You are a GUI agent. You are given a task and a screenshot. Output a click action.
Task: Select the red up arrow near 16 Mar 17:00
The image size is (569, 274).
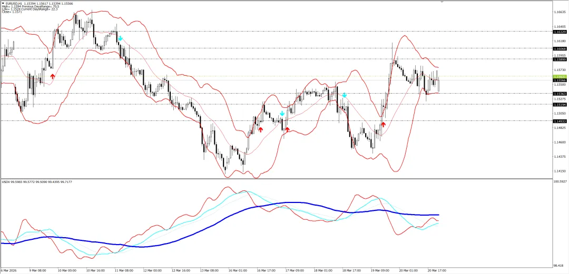tap(261, 129)
